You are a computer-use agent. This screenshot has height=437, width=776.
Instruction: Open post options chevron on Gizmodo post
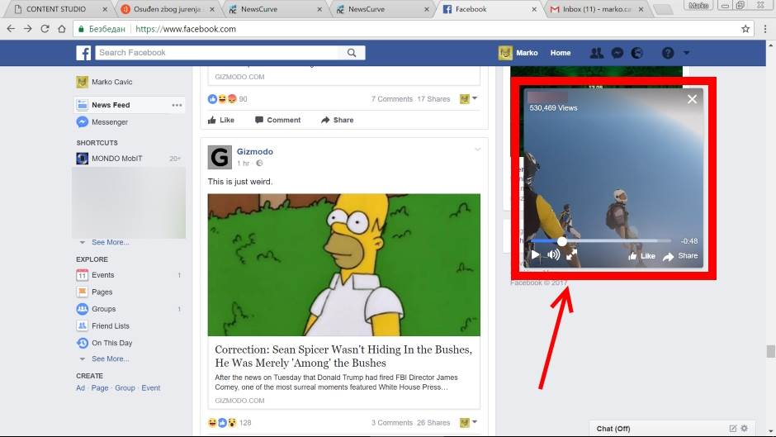point(477,150)
